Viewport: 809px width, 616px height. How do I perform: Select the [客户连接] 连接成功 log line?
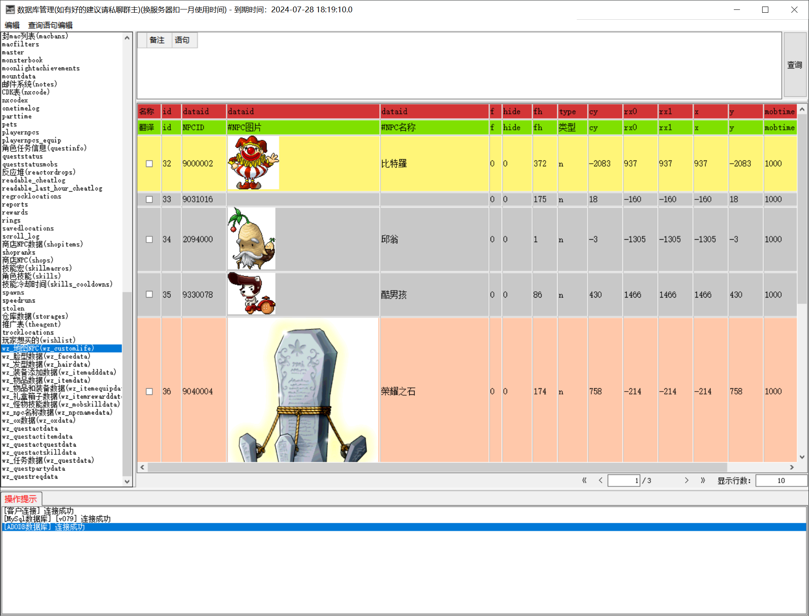(404, 511)
